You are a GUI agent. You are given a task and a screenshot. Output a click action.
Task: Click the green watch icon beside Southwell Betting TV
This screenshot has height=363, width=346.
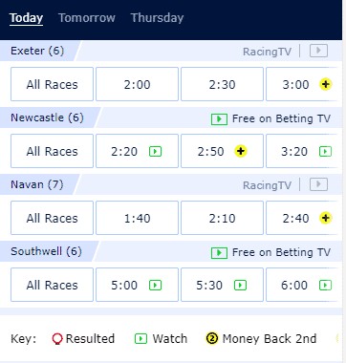pyautogui.click(x=219, y=253)
